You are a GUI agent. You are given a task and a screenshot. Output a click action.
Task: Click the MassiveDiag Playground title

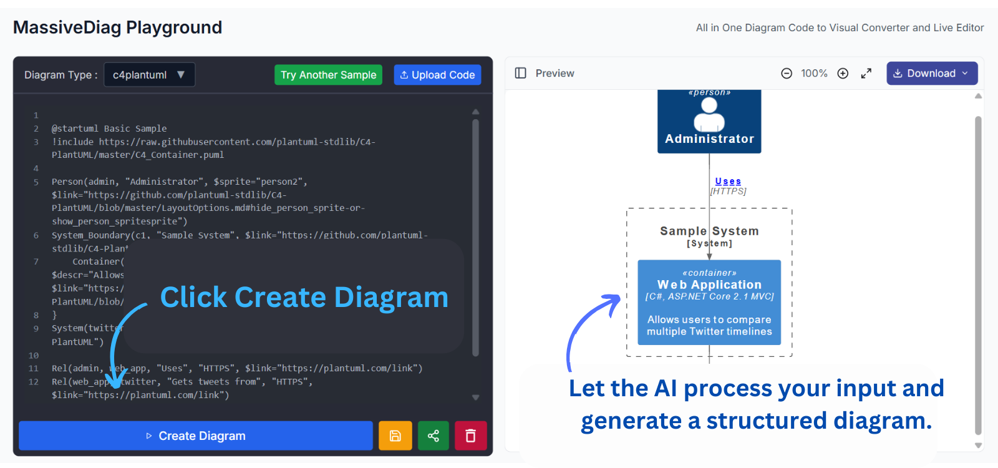click(x=117, y=27)
